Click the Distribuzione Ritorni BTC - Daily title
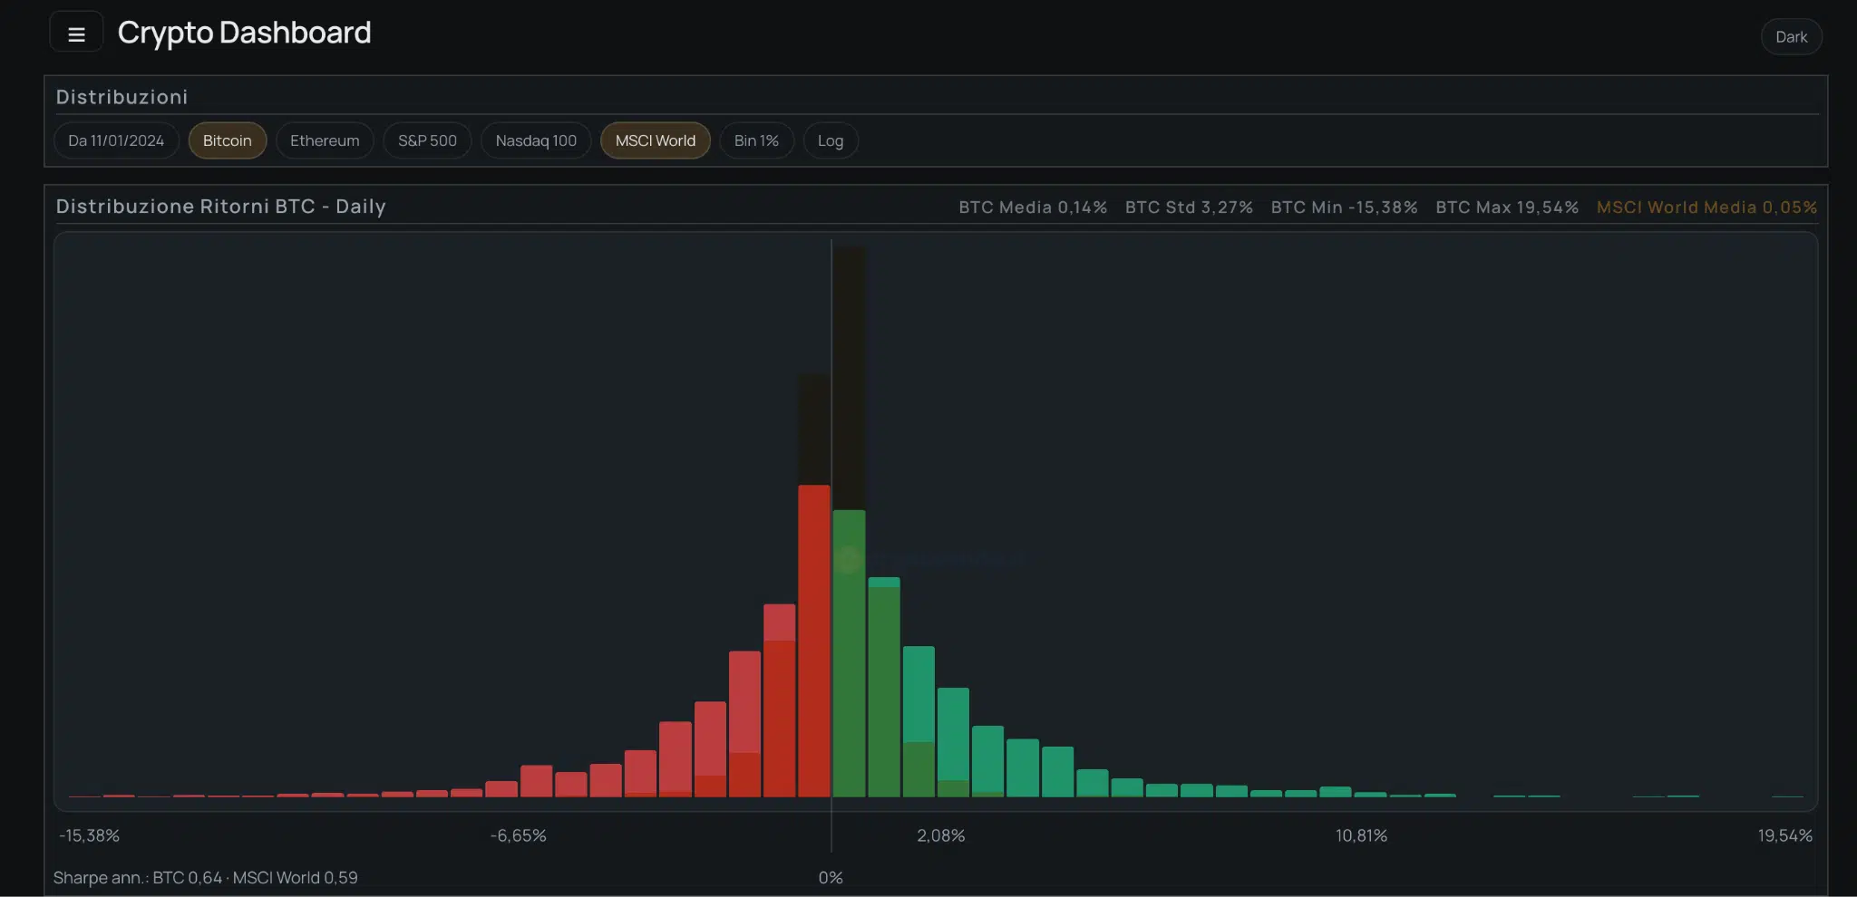This screenshot has height=897, width=1857. coord(220,206)
